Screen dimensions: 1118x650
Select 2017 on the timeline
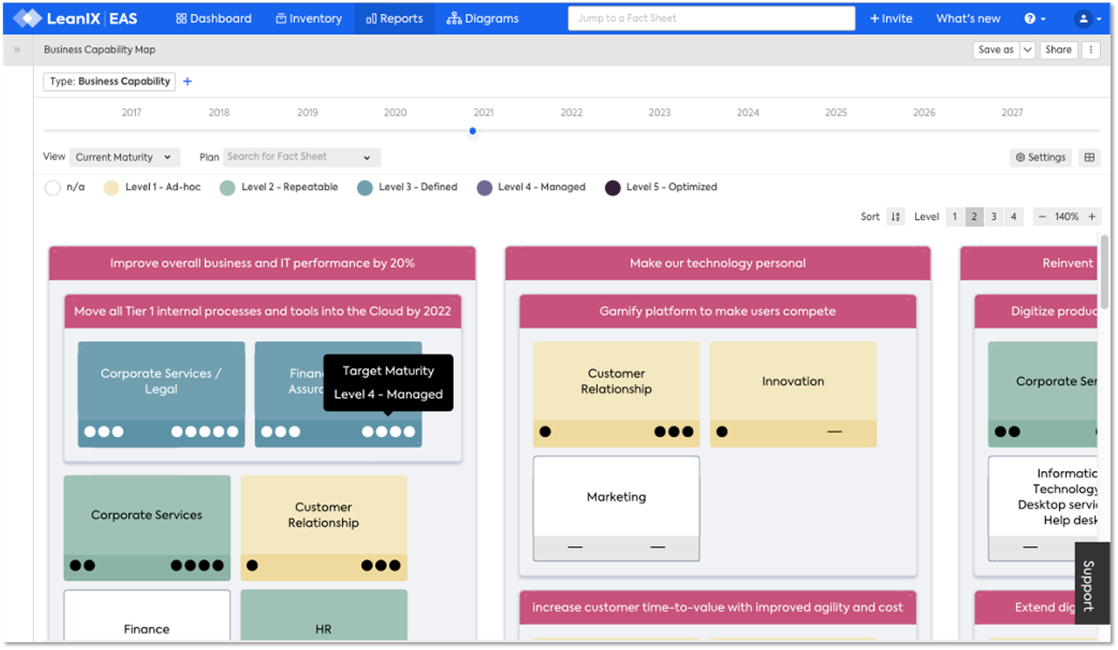(x=131, y=113)
